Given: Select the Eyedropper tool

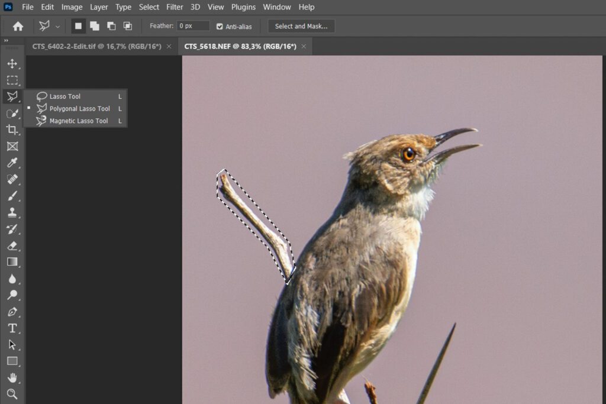Looking at the screenshot, I should click(12, 163).
